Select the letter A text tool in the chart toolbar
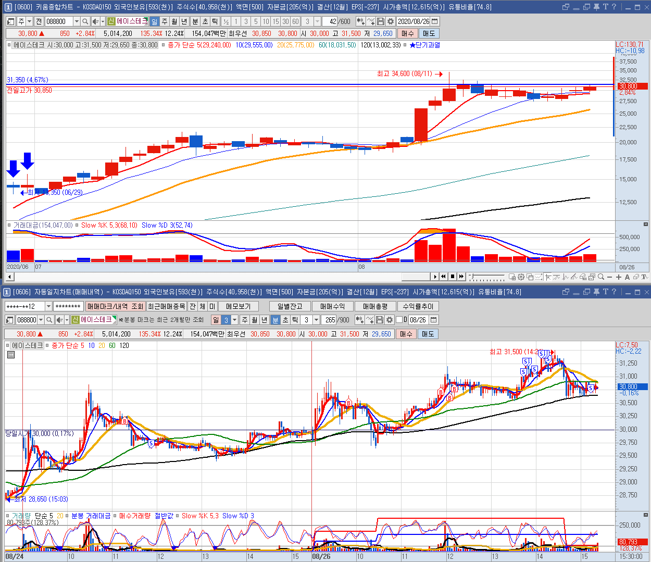Screen dimensions: 651x562 [x=627, y=277]
